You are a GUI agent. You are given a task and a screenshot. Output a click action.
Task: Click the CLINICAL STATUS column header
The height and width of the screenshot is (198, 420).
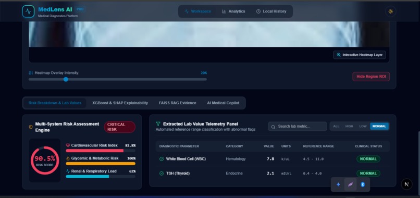coord(368,146)
